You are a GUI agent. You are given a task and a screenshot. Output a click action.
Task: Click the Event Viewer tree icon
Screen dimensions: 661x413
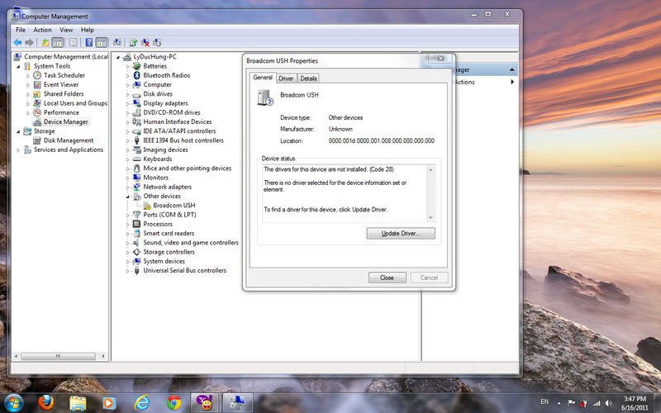click(x=37, y=84)
